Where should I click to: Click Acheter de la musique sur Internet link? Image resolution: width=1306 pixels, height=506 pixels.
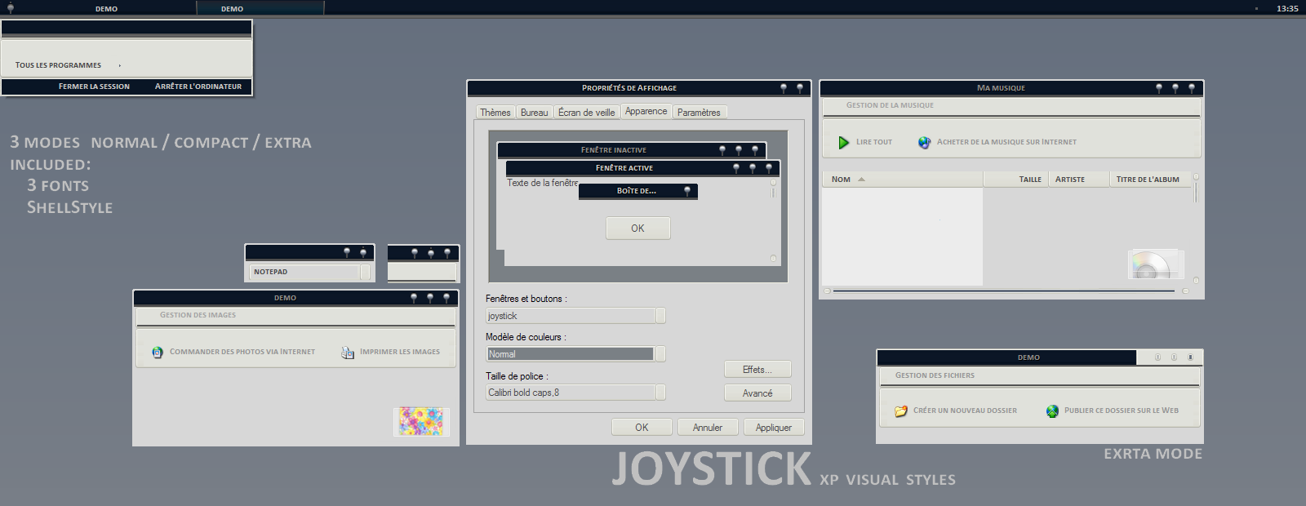point(1006,142)
